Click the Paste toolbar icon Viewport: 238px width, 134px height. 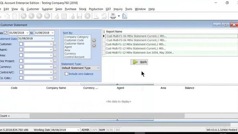[x=15, y=16]
